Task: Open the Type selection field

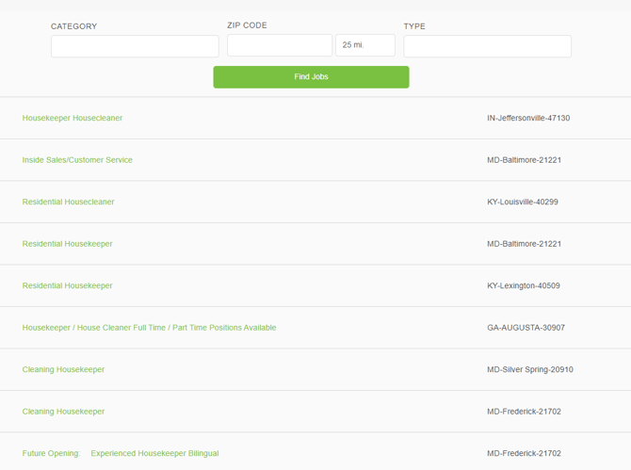Action: (487, 46)
